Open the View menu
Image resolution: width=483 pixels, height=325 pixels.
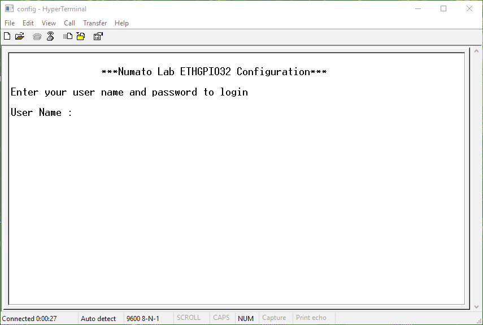coord(49,23)
